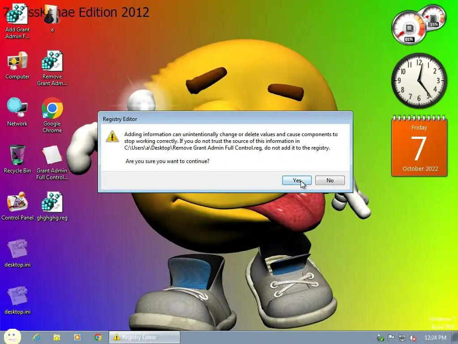Open the network tray icon
The height and width of the screenshot is (344, 458).
coord(402,338)
